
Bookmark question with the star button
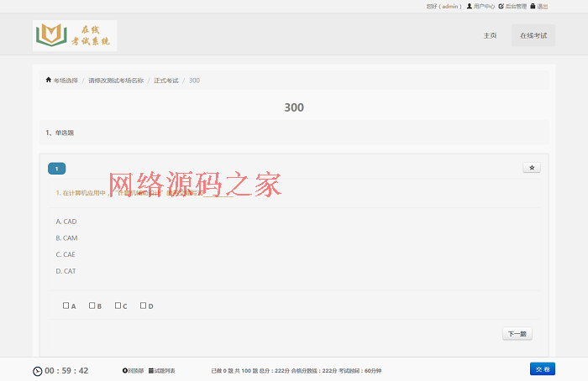click(532, 168)
